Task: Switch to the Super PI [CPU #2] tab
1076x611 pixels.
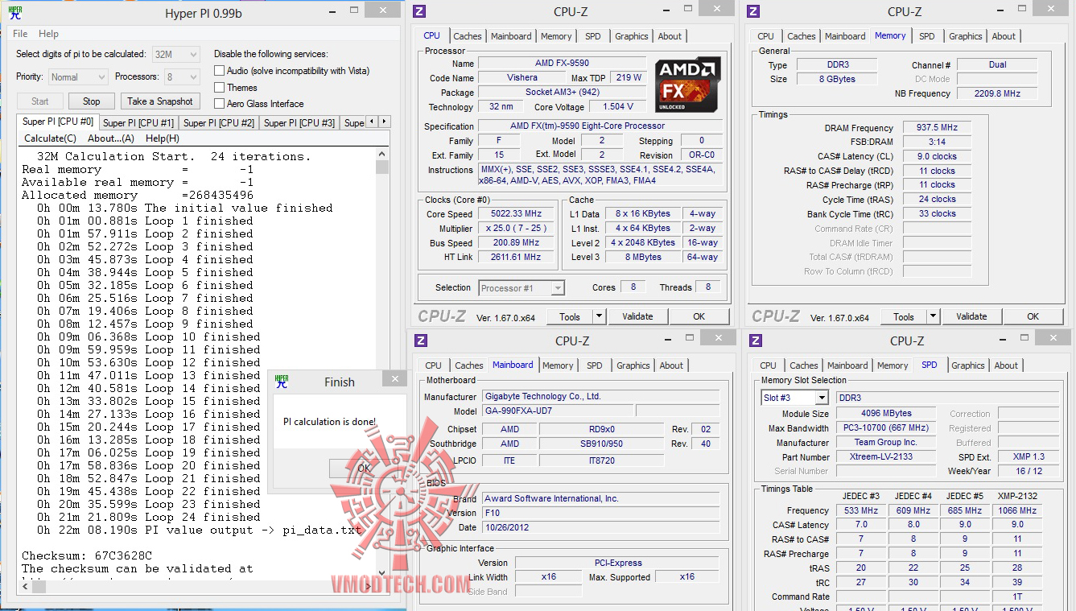Action: coord(219,123)
